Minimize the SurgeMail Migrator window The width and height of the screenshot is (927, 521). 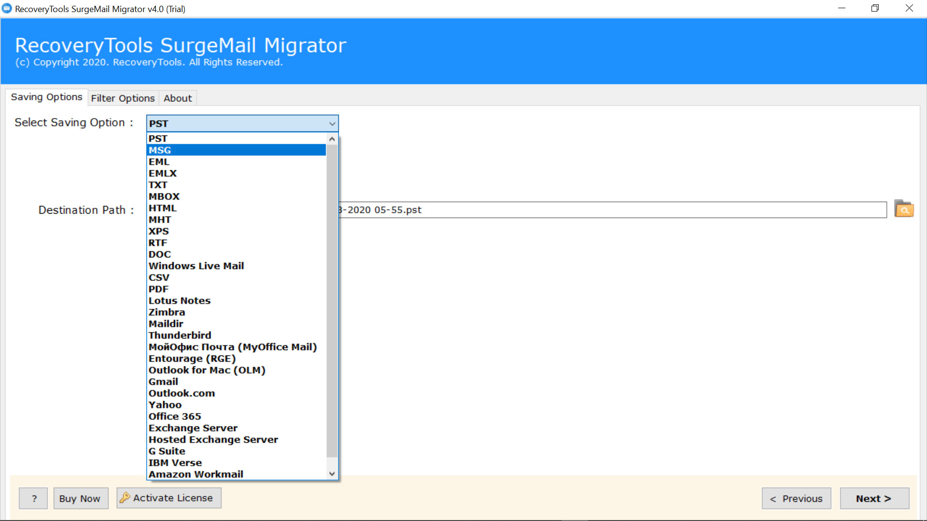tap(842, 8)
